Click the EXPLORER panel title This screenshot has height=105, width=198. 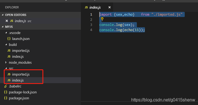pos(12,7)
